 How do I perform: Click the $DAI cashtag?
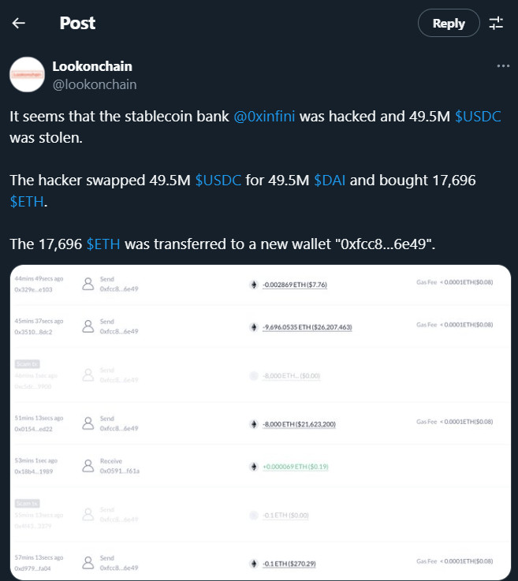pyautogui.click(x=330, y=181)
